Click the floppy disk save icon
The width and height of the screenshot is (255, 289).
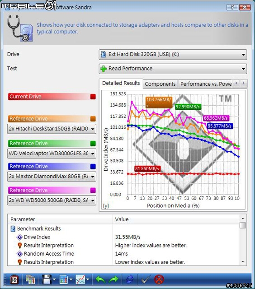coord(47,280)
